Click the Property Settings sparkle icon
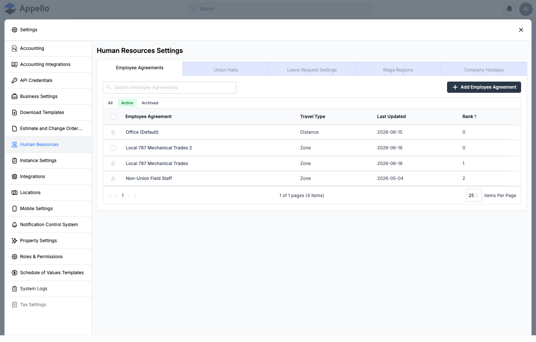The width and height of the screenshot is (536, 342). coord(15,241)
